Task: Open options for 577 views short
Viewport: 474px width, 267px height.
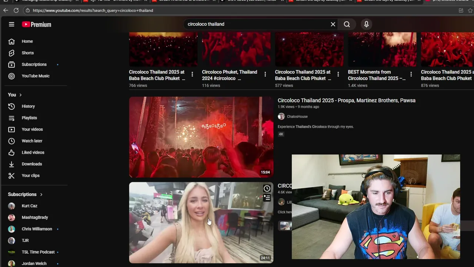Action: click(x=338, y=74)
